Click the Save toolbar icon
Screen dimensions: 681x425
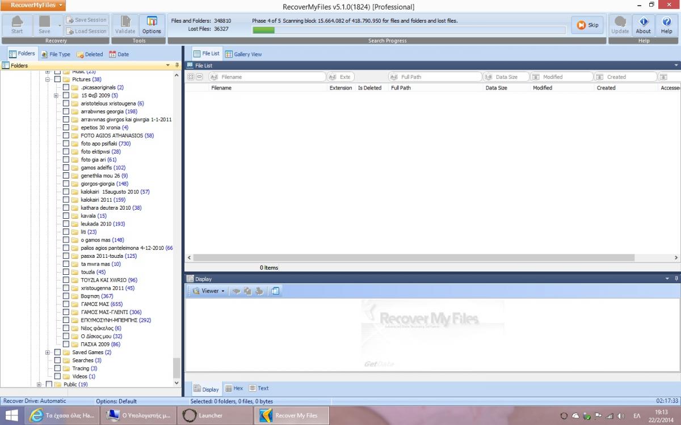click(x=44, y=25)
